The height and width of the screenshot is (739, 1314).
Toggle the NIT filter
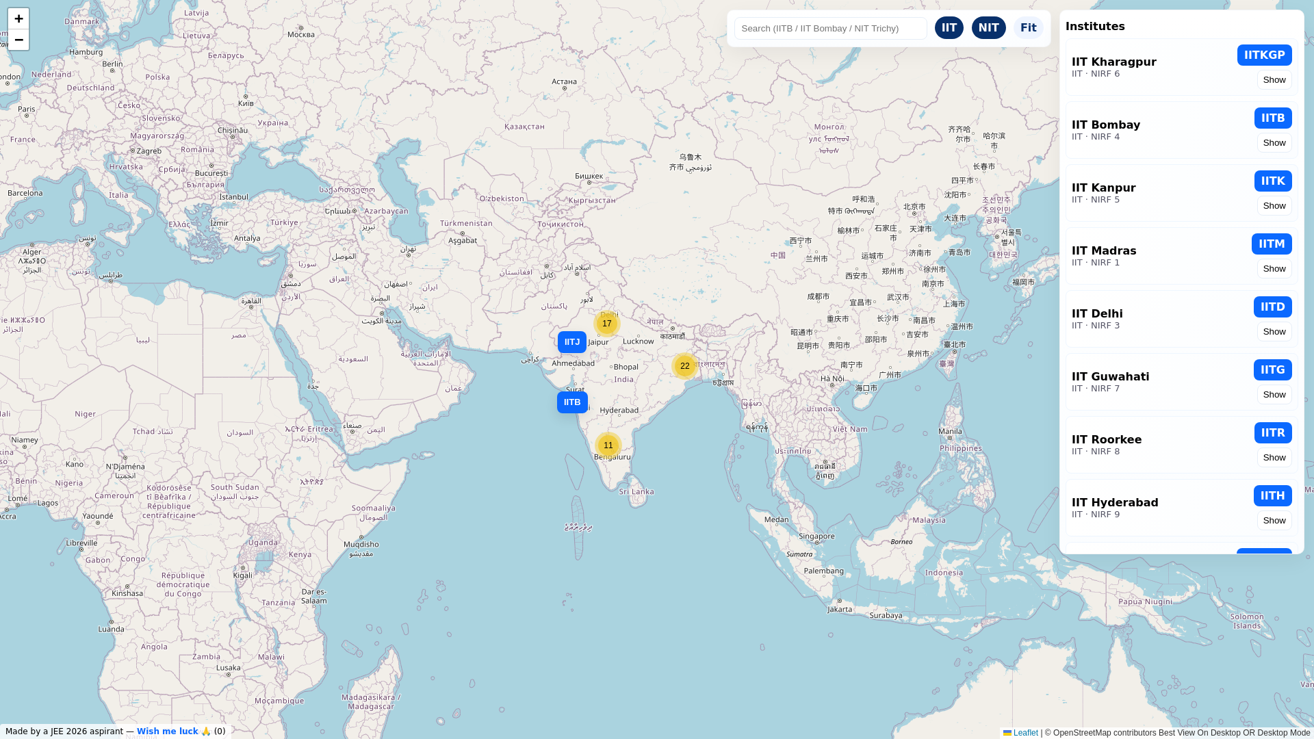pos(989,28)
